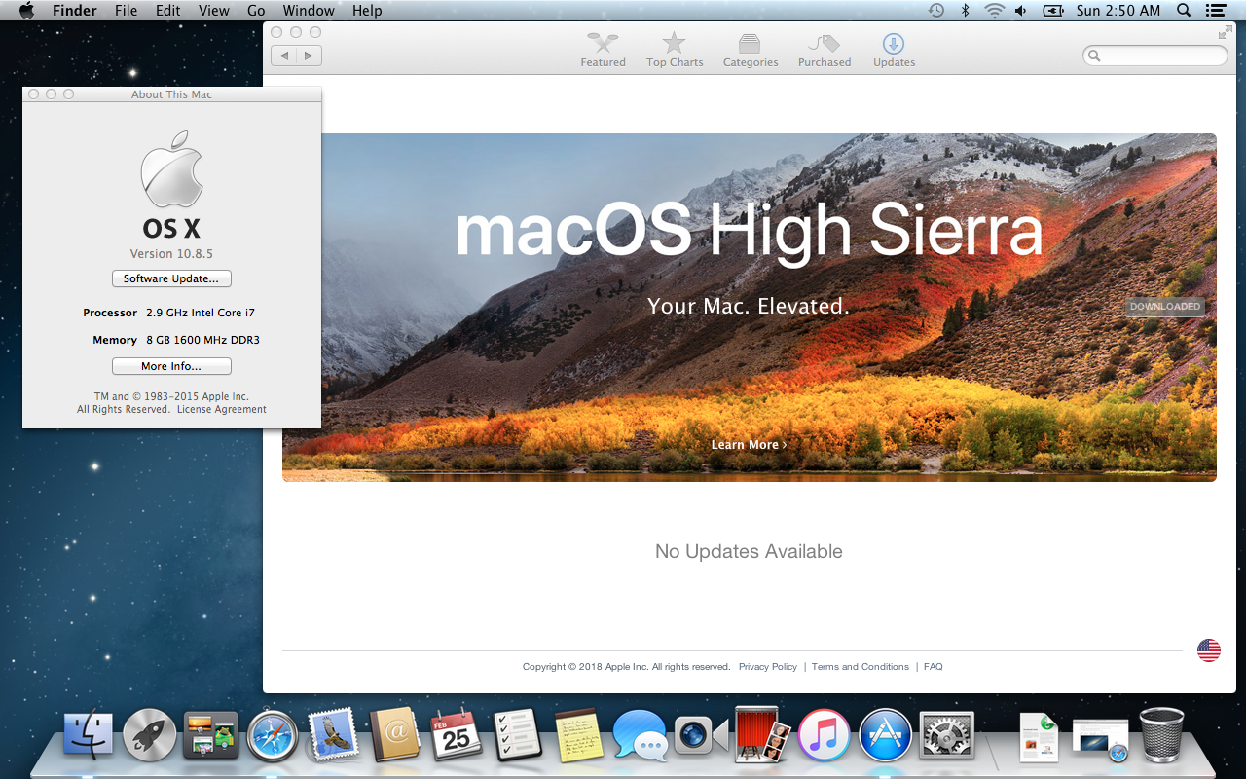This screenshot has width=1246, height=779.
Task: Click the "Sun 2:50 AM" clock
Action: [1118, 11]
